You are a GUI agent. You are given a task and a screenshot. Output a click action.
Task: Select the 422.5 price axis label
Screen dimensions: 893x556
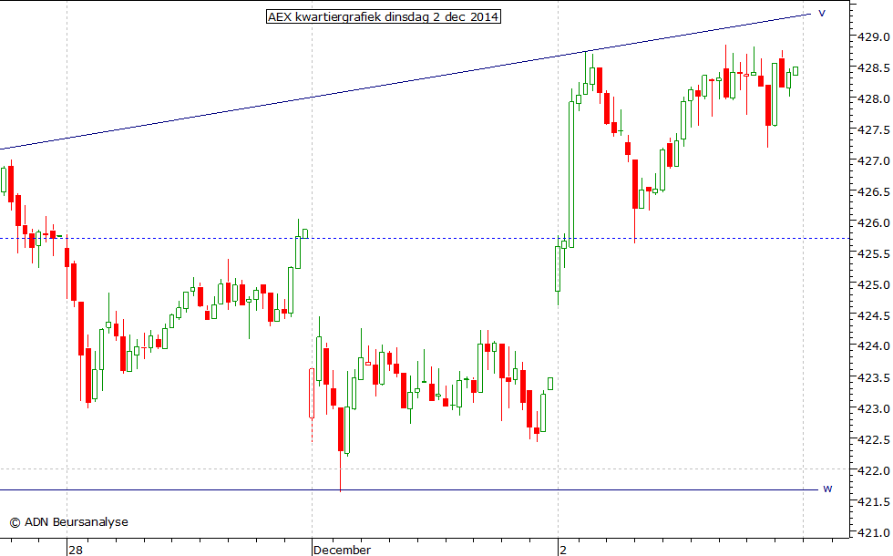tap(874, 439)
